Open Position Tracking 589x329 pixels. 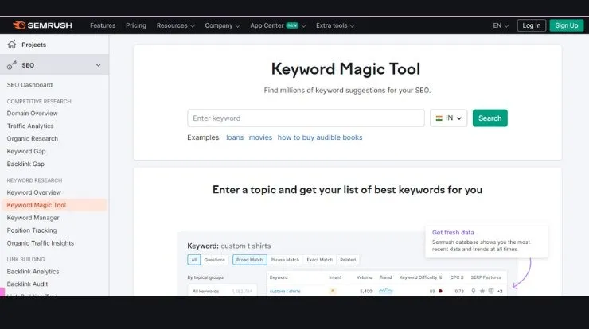[x=32, y=230]
